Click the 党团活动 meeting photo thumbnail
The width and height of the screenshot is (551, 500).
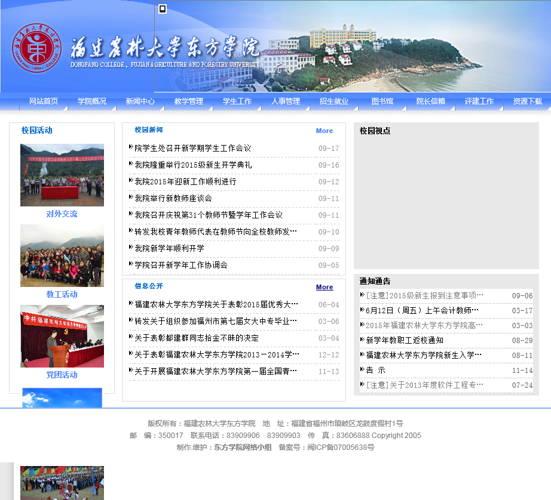62,336
